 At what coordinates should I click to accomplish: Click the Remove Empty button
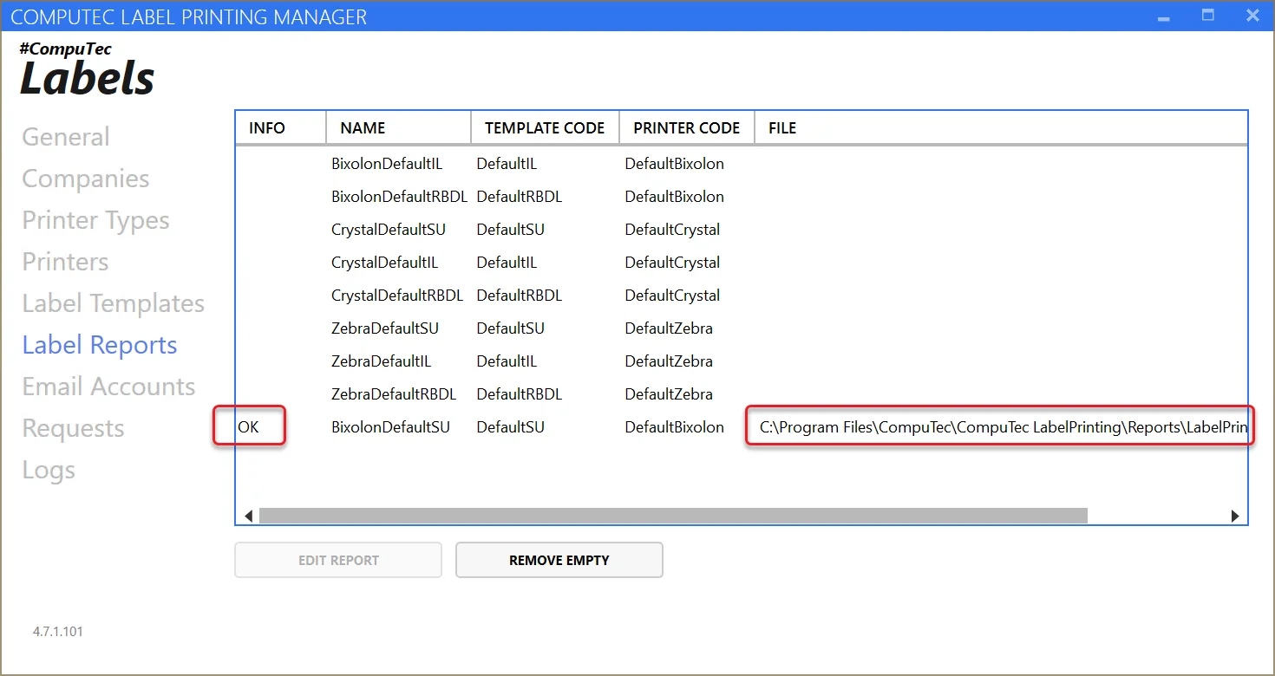click(x=559, y=561)
